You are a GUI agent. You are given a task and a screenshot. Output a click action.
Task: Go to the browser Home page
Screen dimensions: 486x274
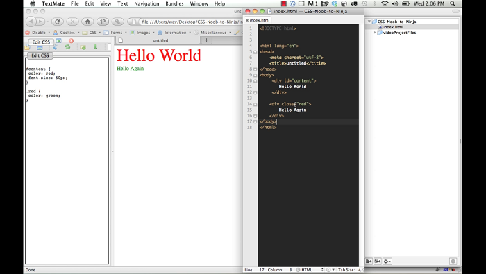click(x=87, y=22)
